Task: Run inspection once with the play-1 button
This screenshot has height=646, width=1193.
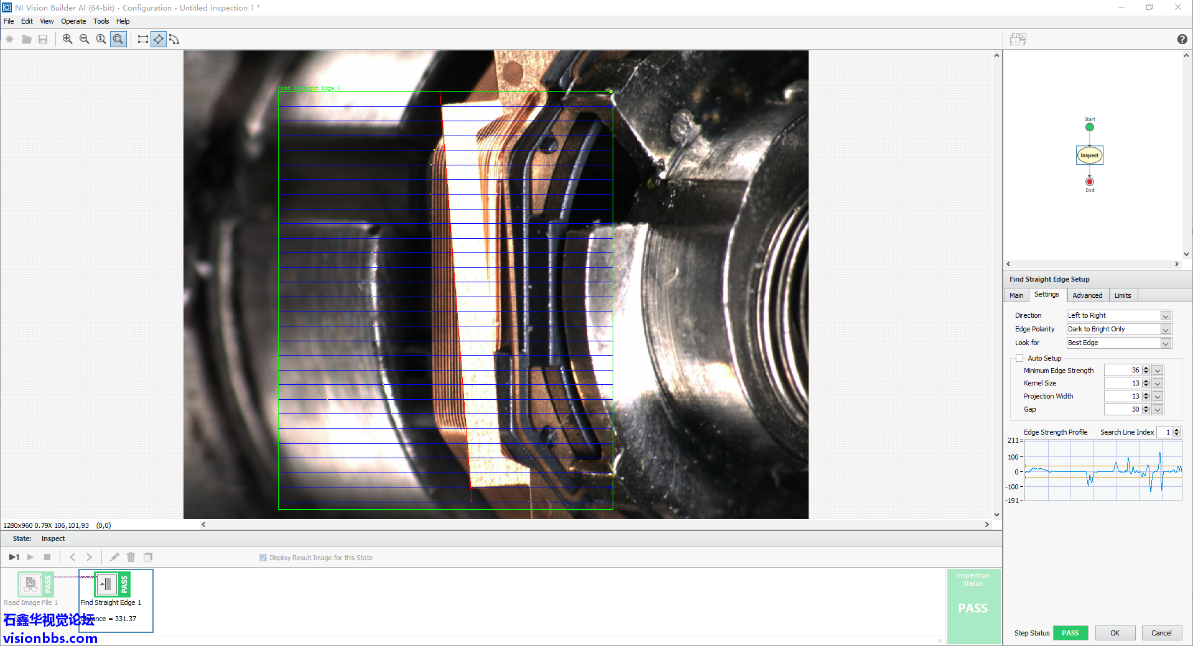Action: pyautogui.click(x=14, y=557)
